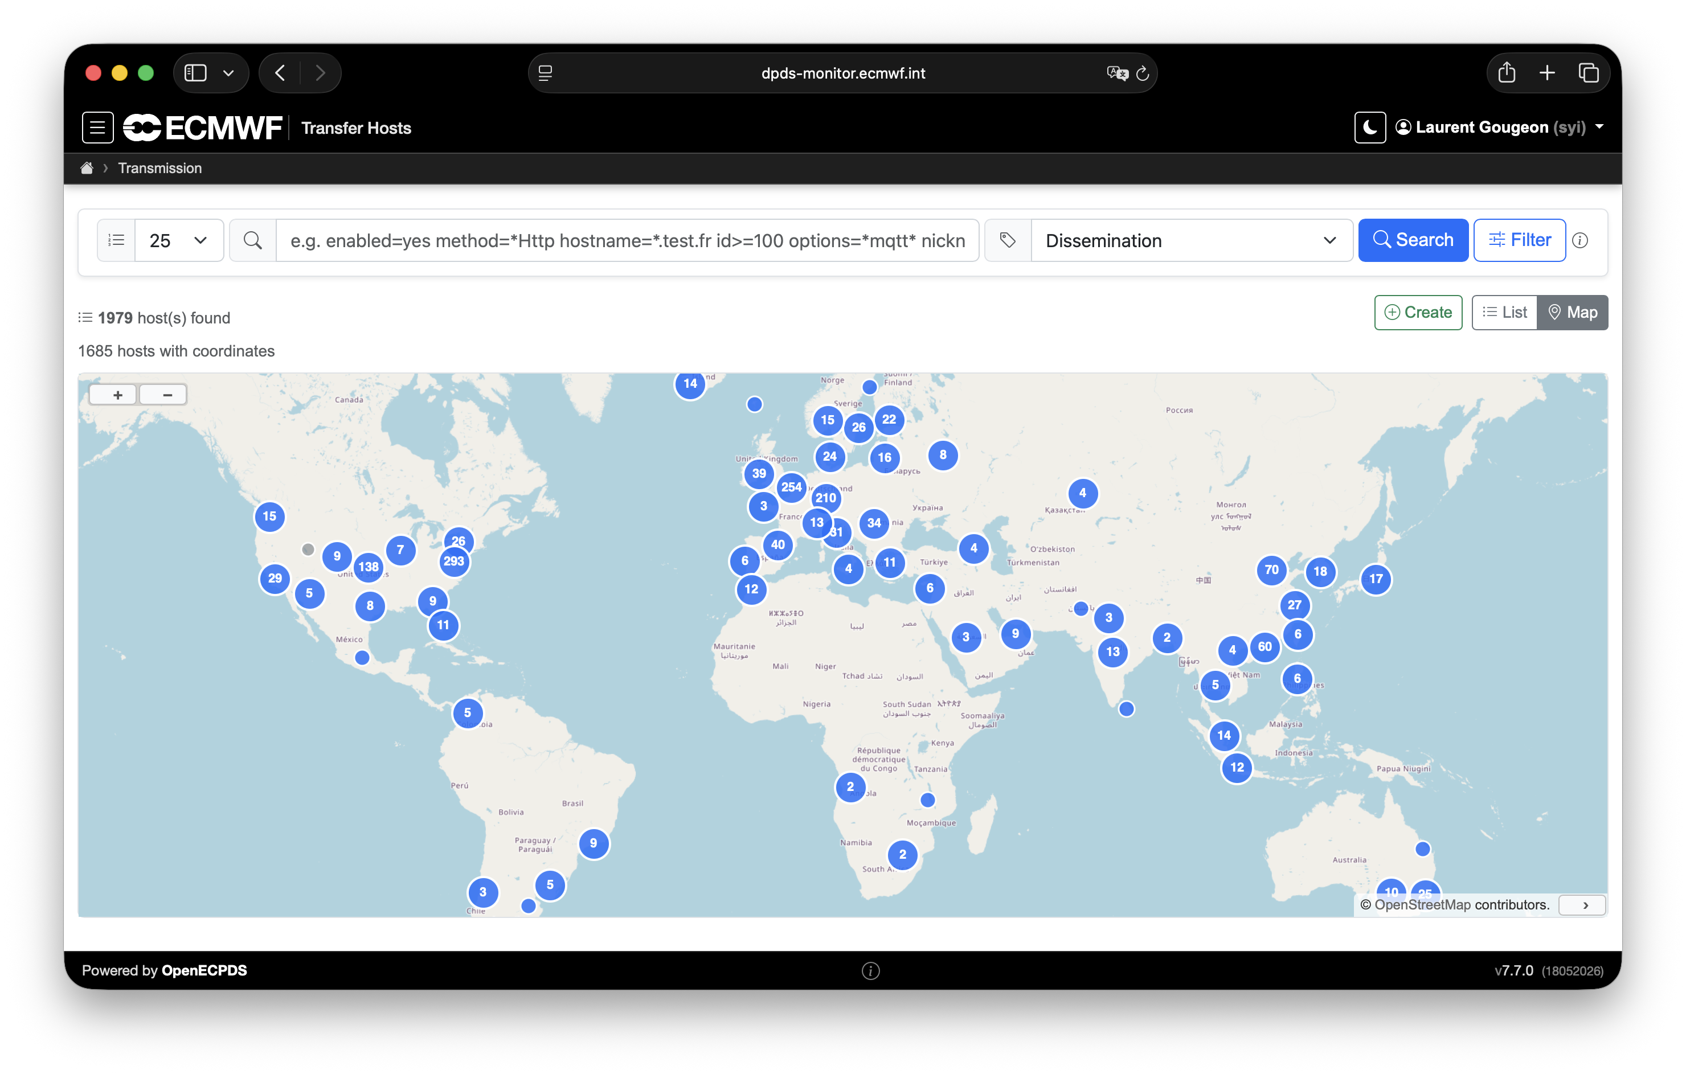Click the grey single host marker in USA
1686x1074 pixels.
click(x=308, y=550)
